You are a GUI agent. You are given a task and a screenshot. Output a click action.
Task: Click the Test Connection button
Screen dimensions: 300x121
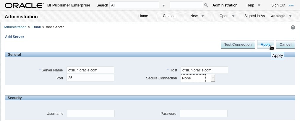[238, 44]
